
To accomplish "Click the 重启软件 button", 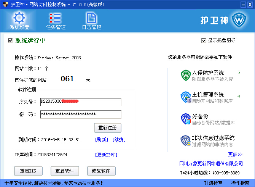I will pos(65,171).
